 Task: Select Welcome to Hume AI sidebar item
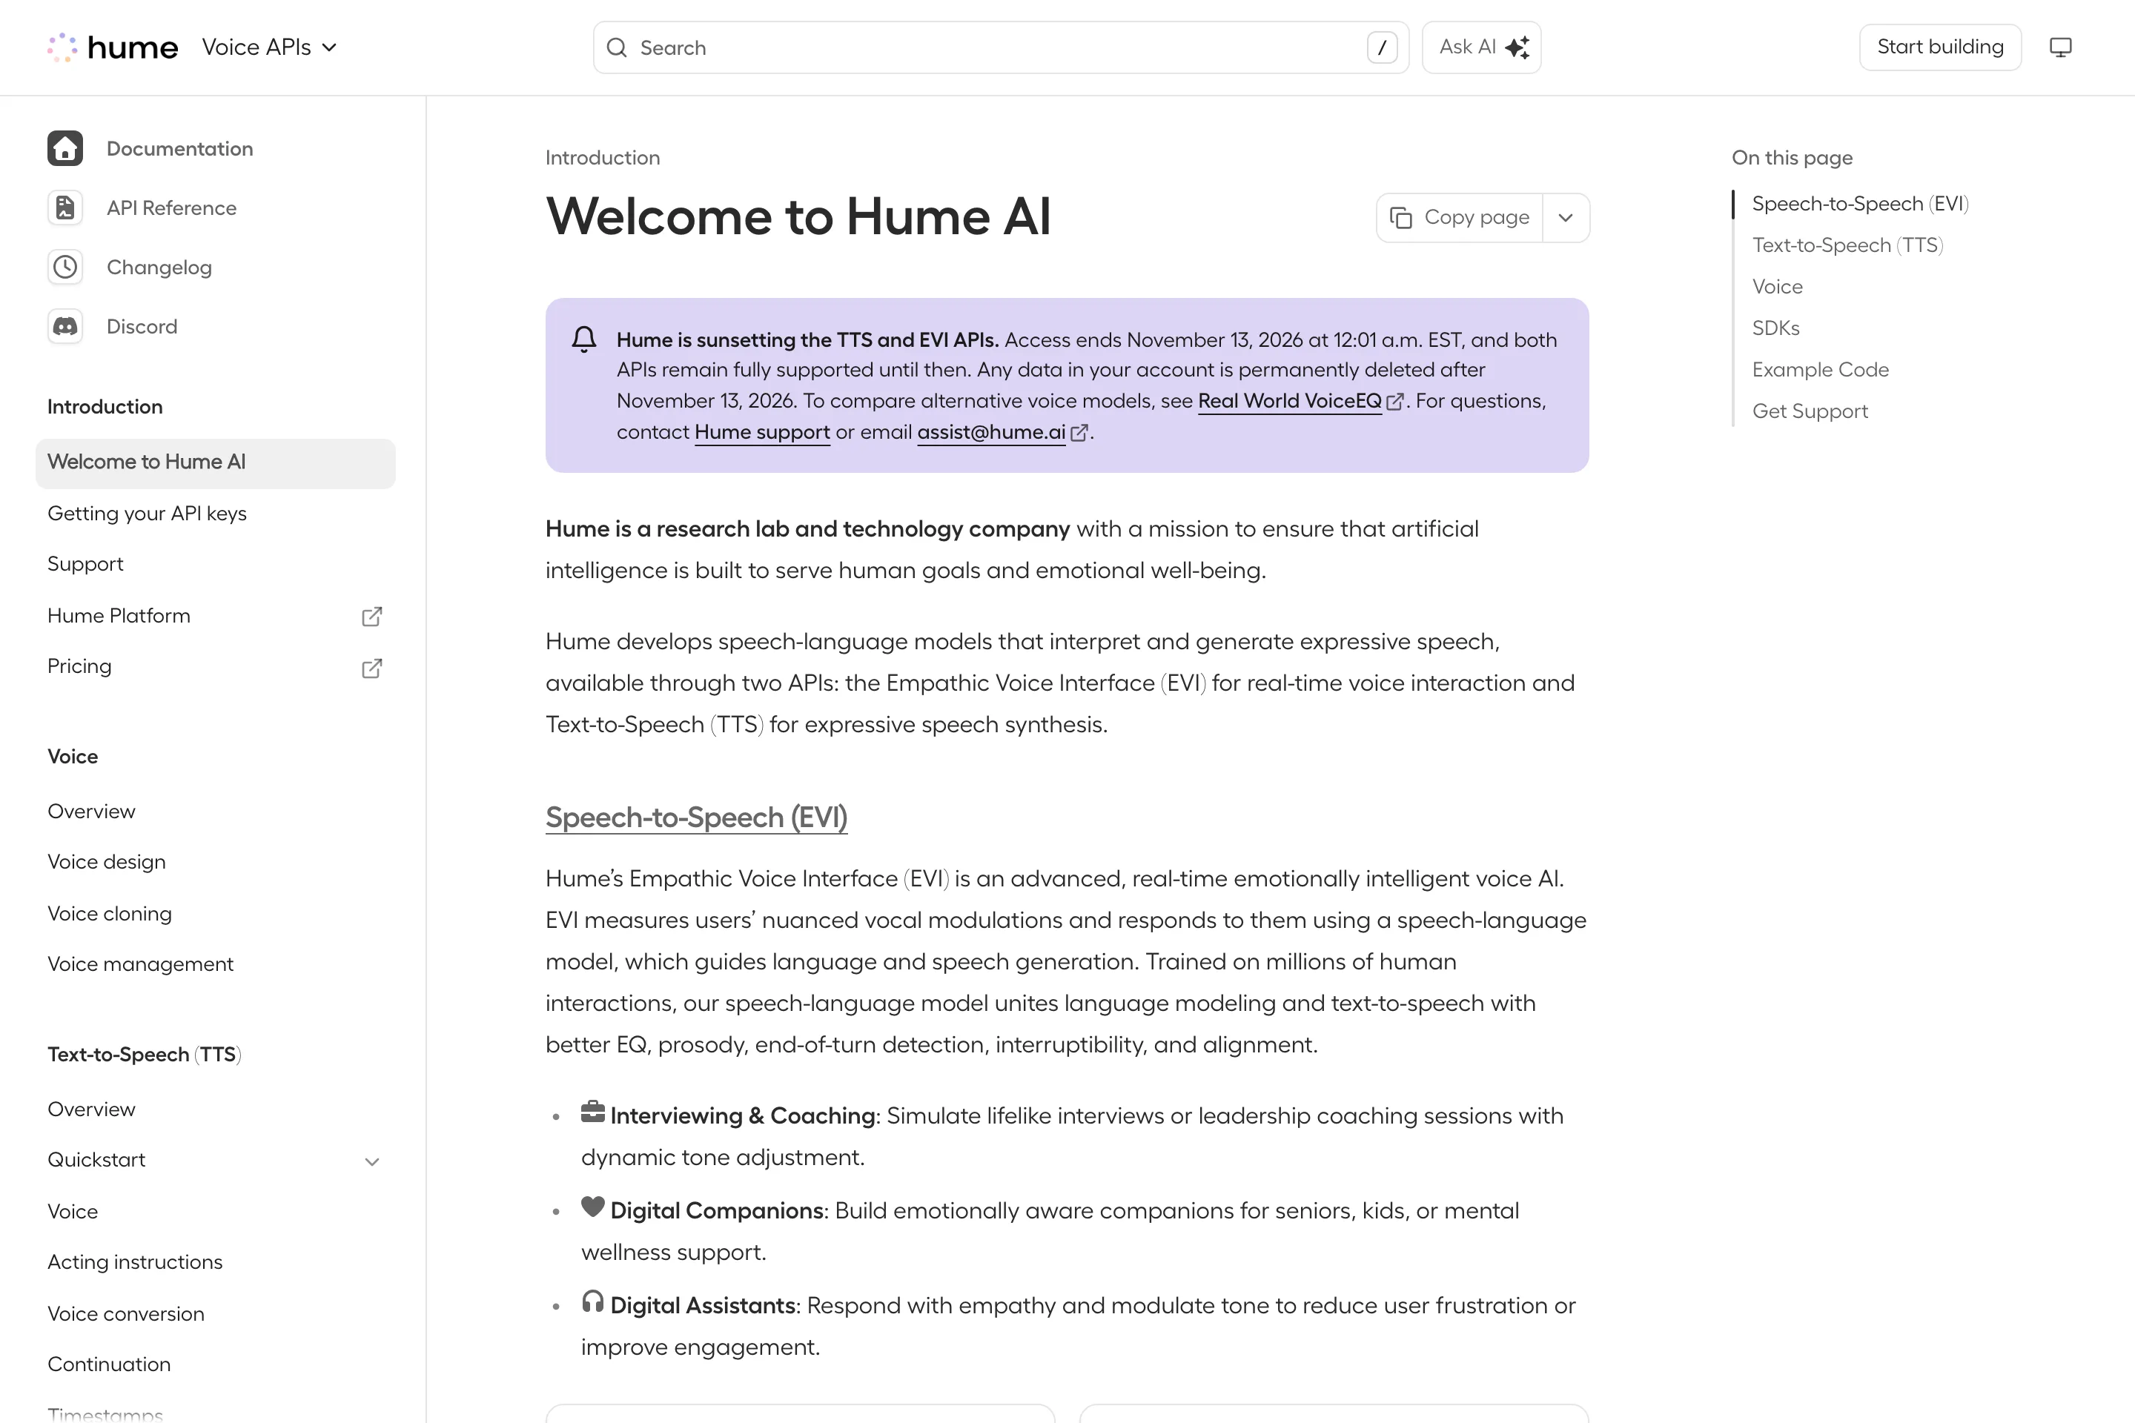coord(215,462)
